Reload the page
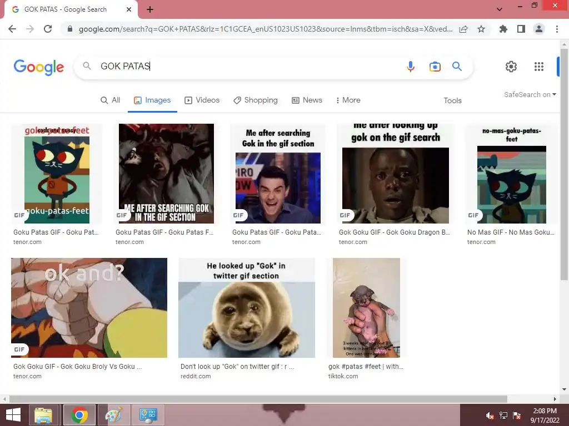The image size is (569, 426). [48, 29]
